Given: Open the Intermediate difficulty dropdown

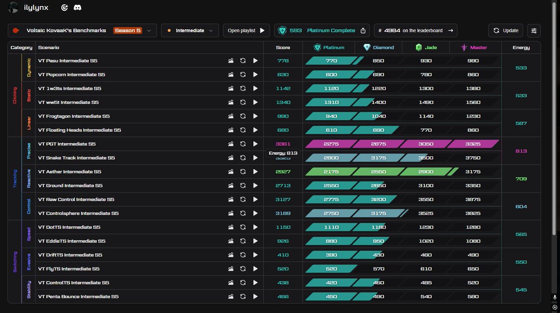Looking at the screenshot, I should point(190,30).
